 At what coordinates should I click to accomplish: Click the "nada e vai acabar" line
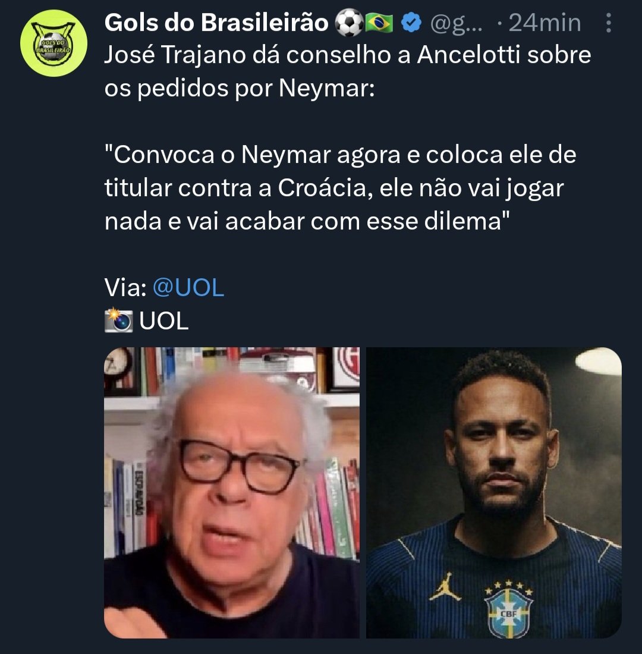coord(307,221)
